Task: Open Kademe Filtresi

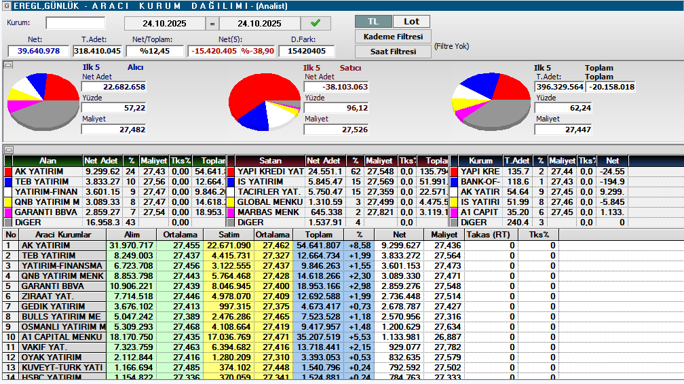Action: (x=393, y=37)
